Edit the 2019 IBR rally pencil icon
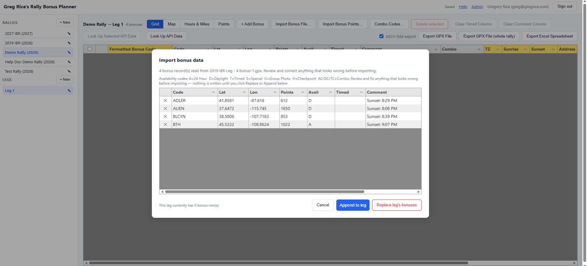Image resolution: width=587 pixels, height=266 pixels. click(x=69, y=43)
